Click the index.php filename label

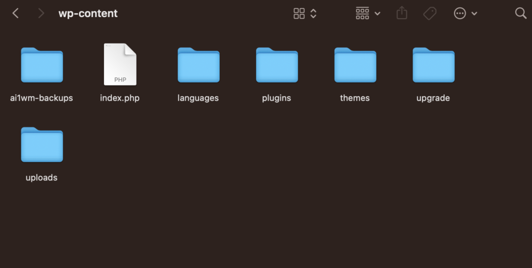pos(120,98)
